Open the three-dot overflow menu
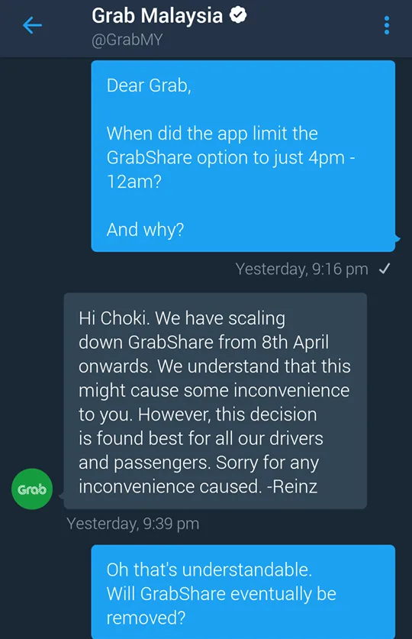Screen dimensions: 412x639 click(x=386, y=25)
